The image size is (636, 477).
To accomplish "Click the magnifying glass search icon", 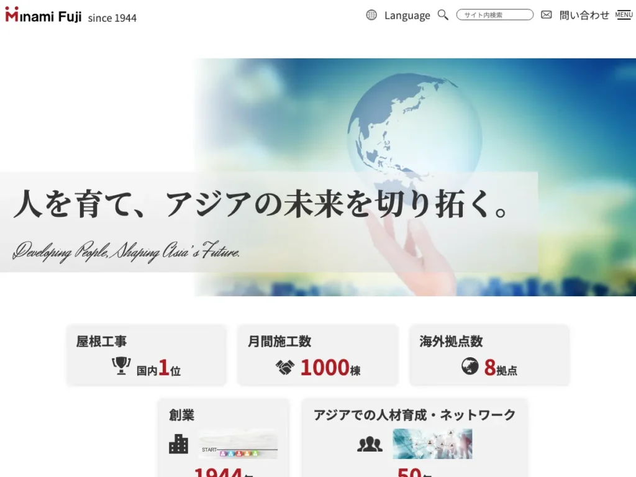I will click(x=443, y=15).
